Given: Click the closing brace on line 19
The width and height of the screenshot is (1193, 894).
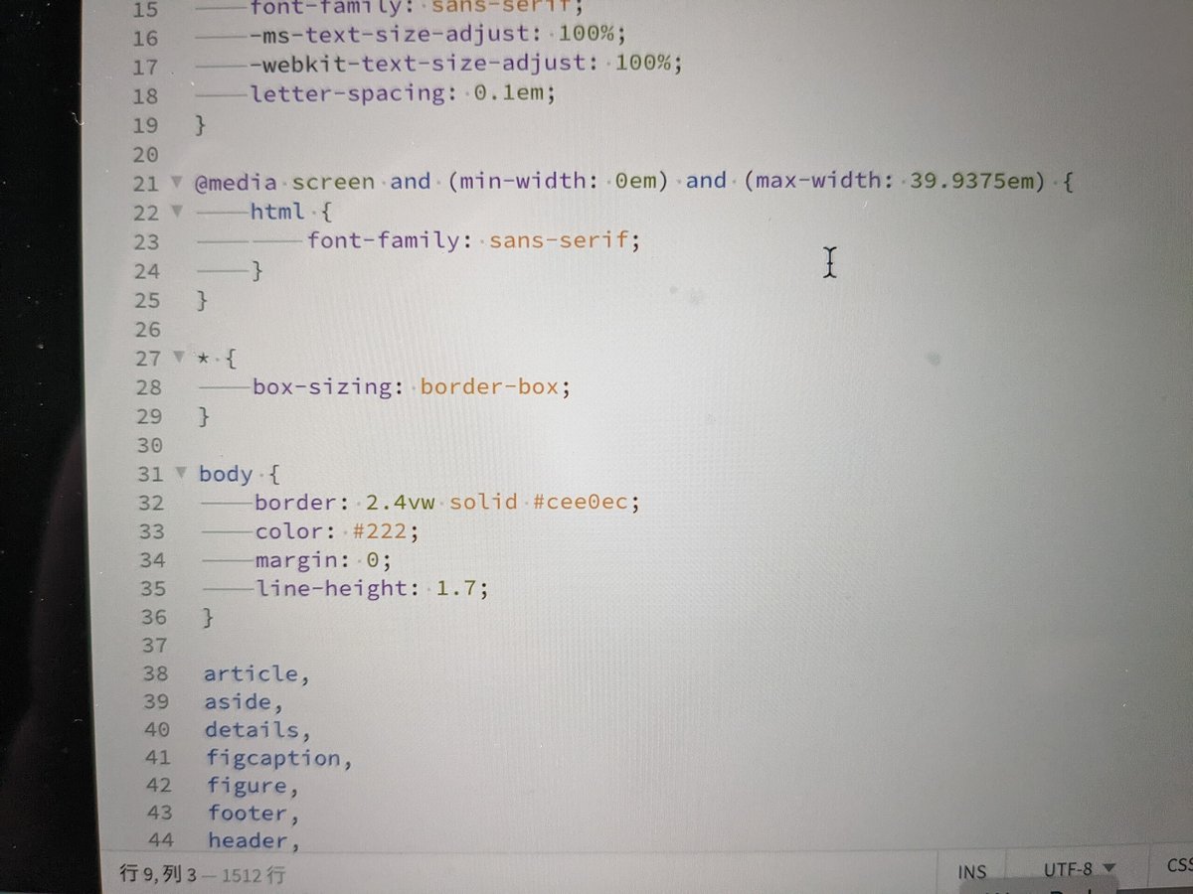Looking at the screenshot, I should click(x=201, y=125).
